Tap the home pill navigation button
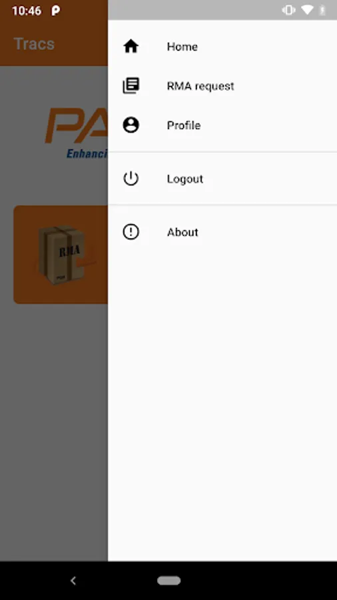The height and width of the screenshot is (600, 337). point(169,581)
